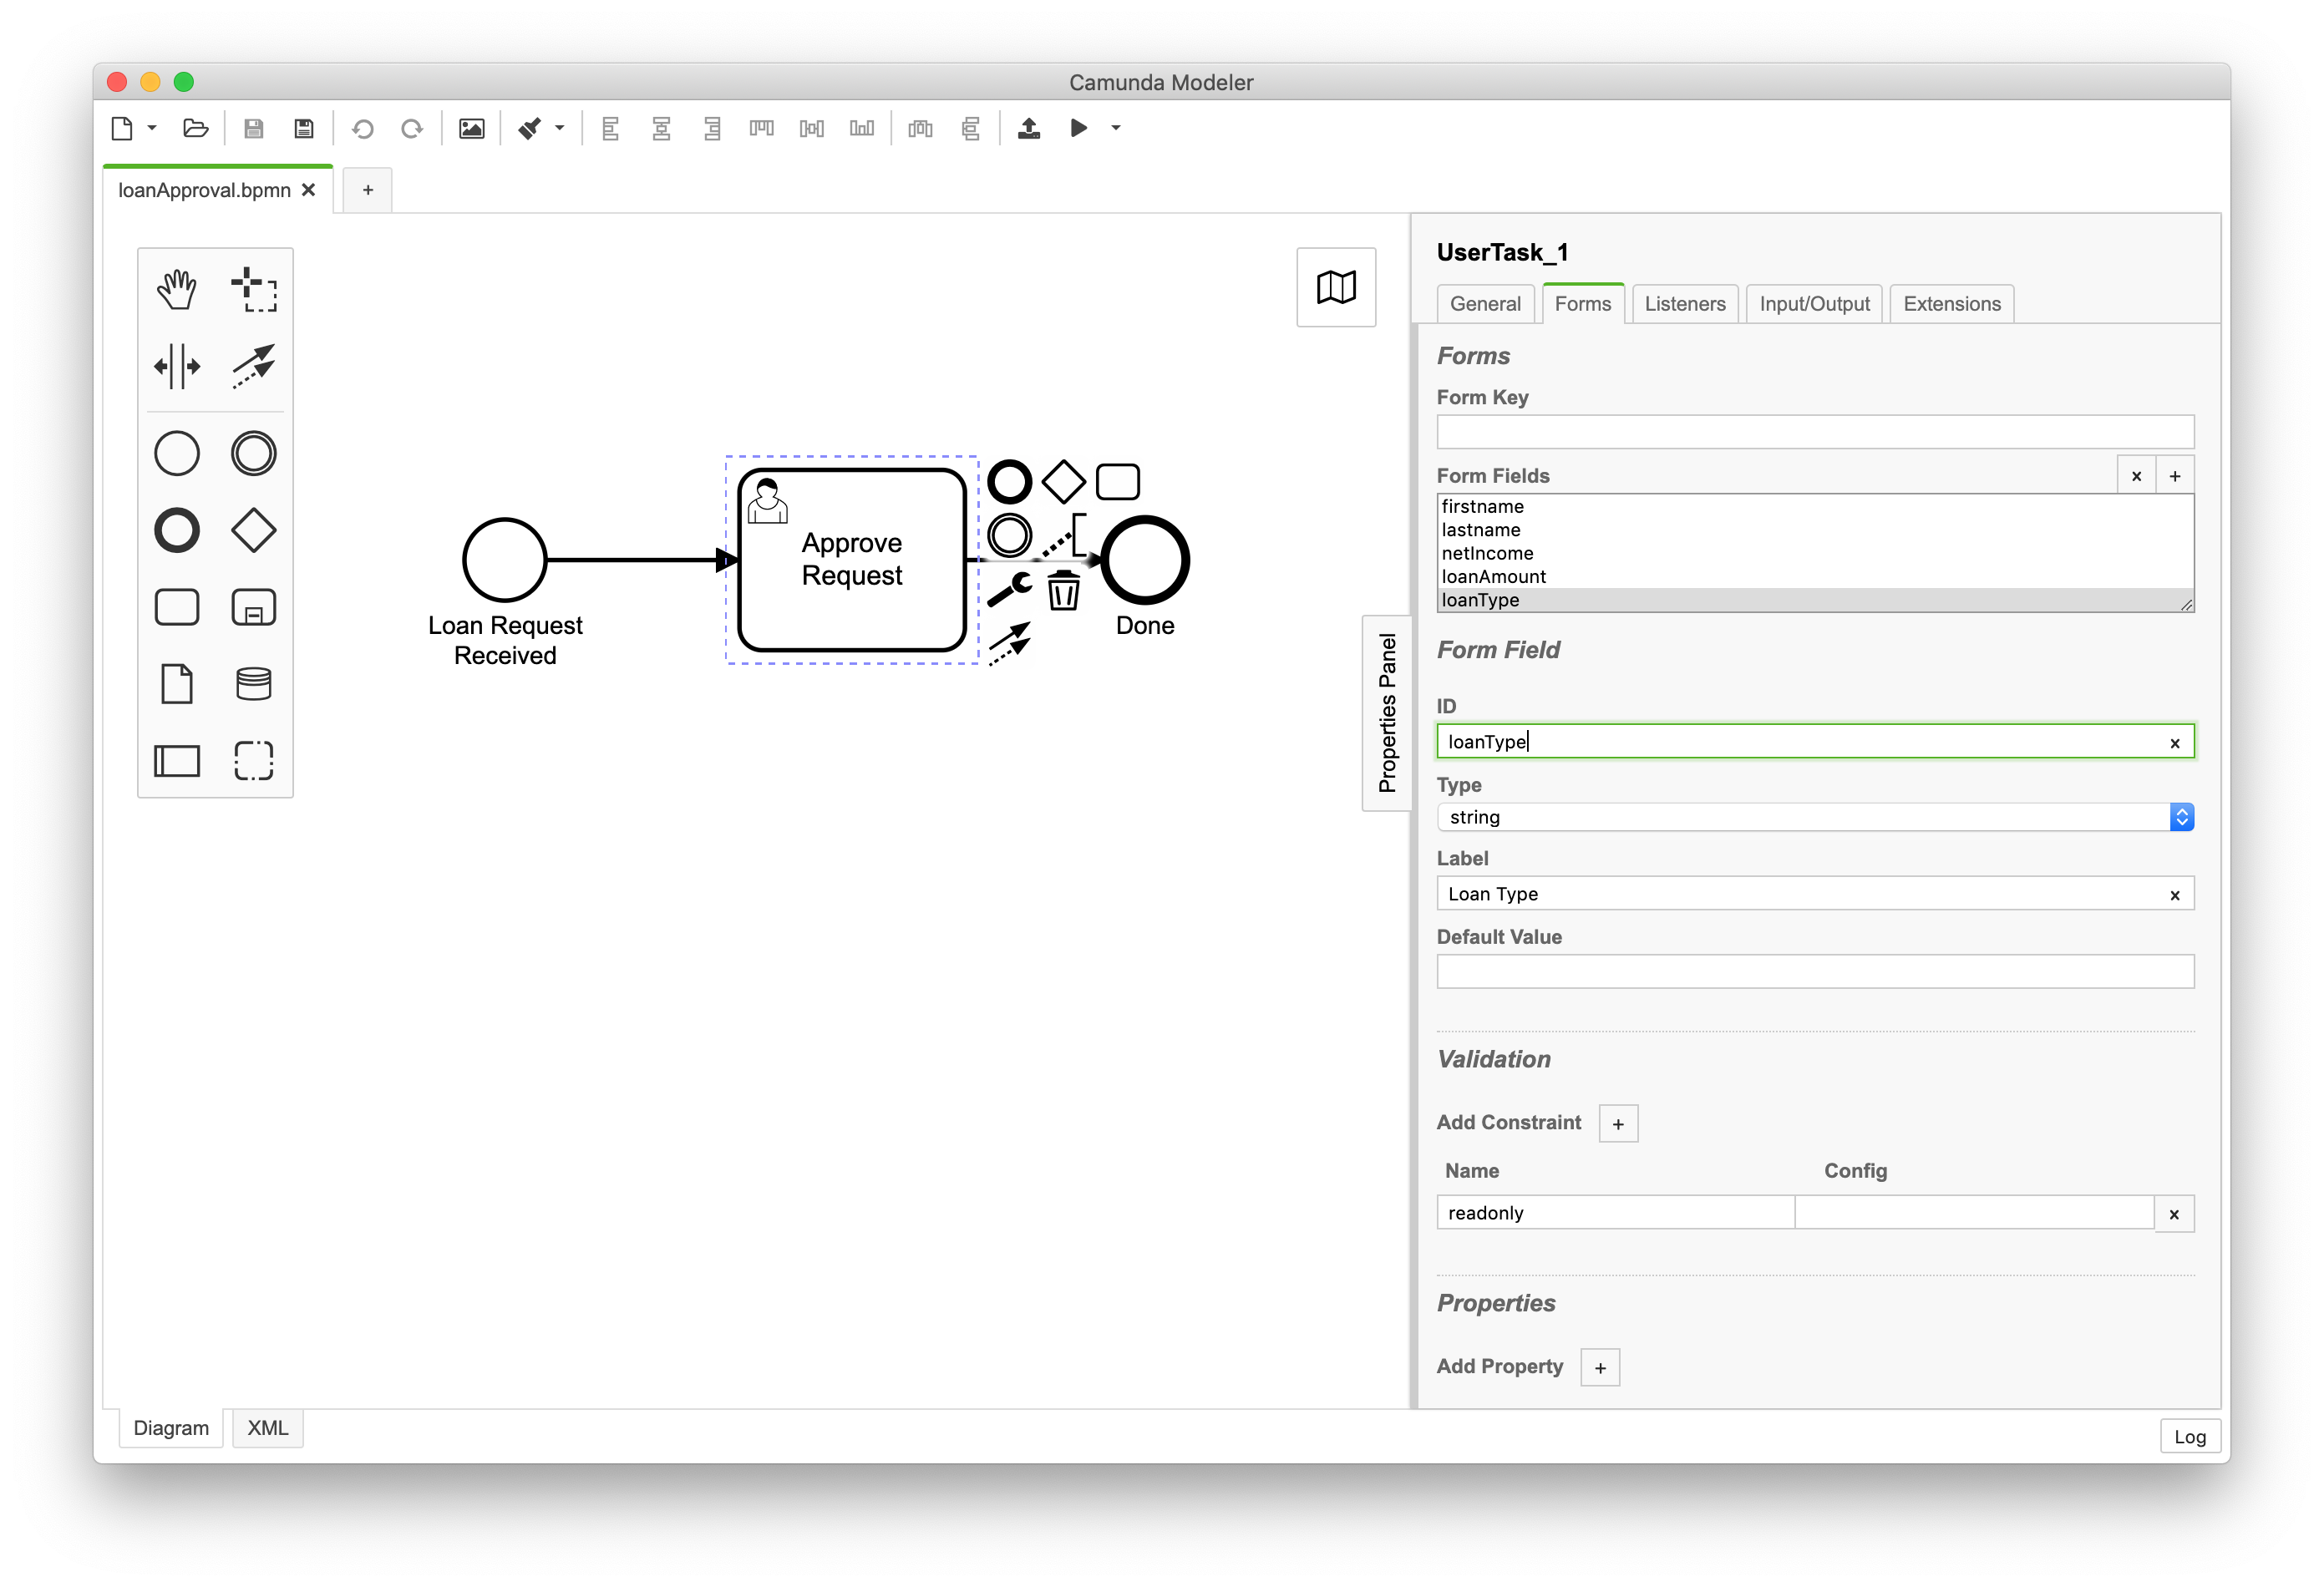Remove the selected form field
The height and width of the screenshot is (1587, 2324).
(x=2137, y=477)
